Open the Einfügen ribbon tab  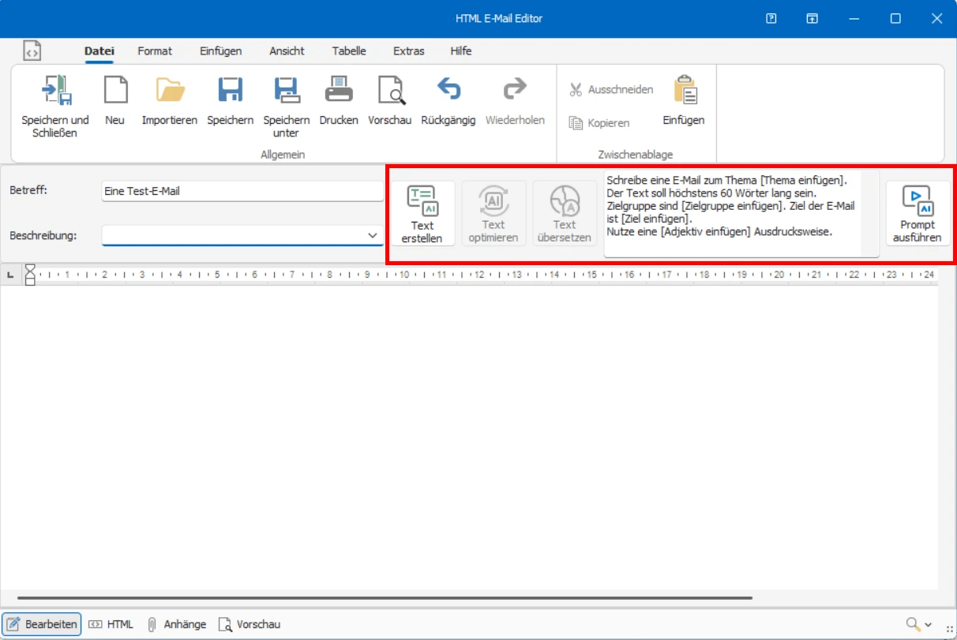click(221, 51)
